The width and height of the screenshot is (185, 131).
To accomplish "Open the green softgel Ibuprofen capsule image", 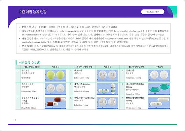I will point(159,89).
